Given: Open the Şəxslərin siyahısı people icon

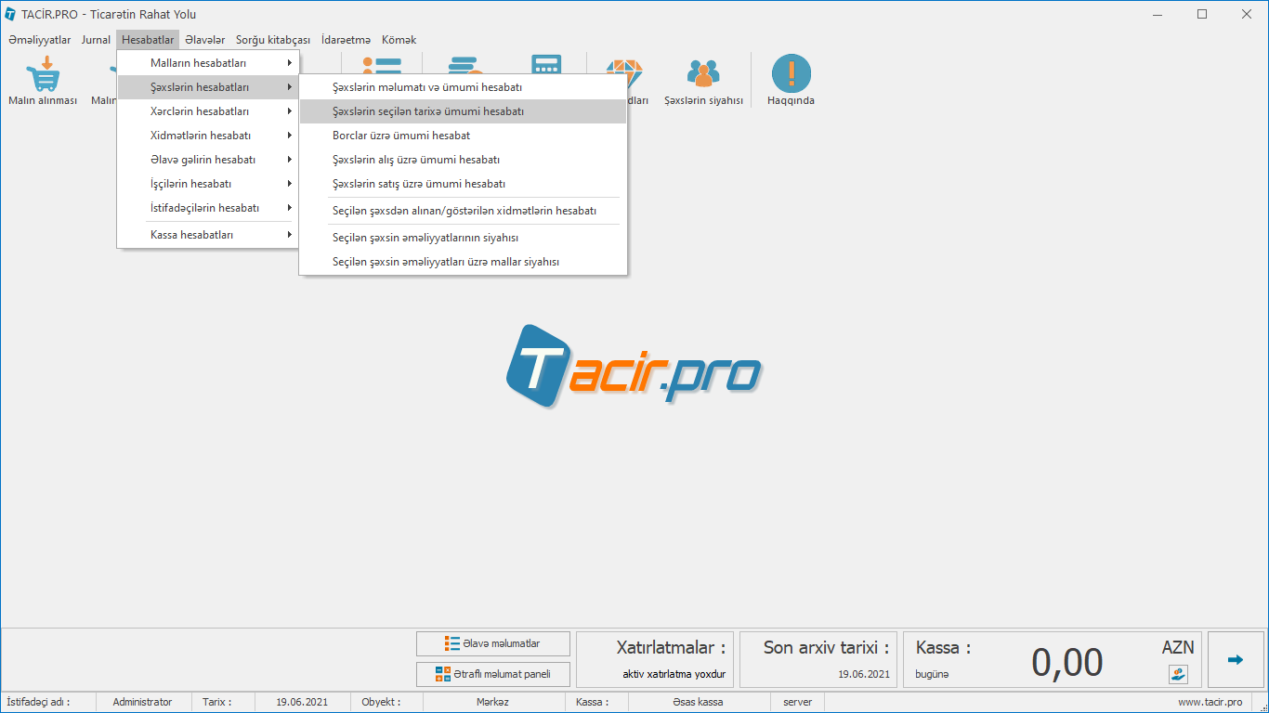Looking at the screenshot, I should [703, 74].
